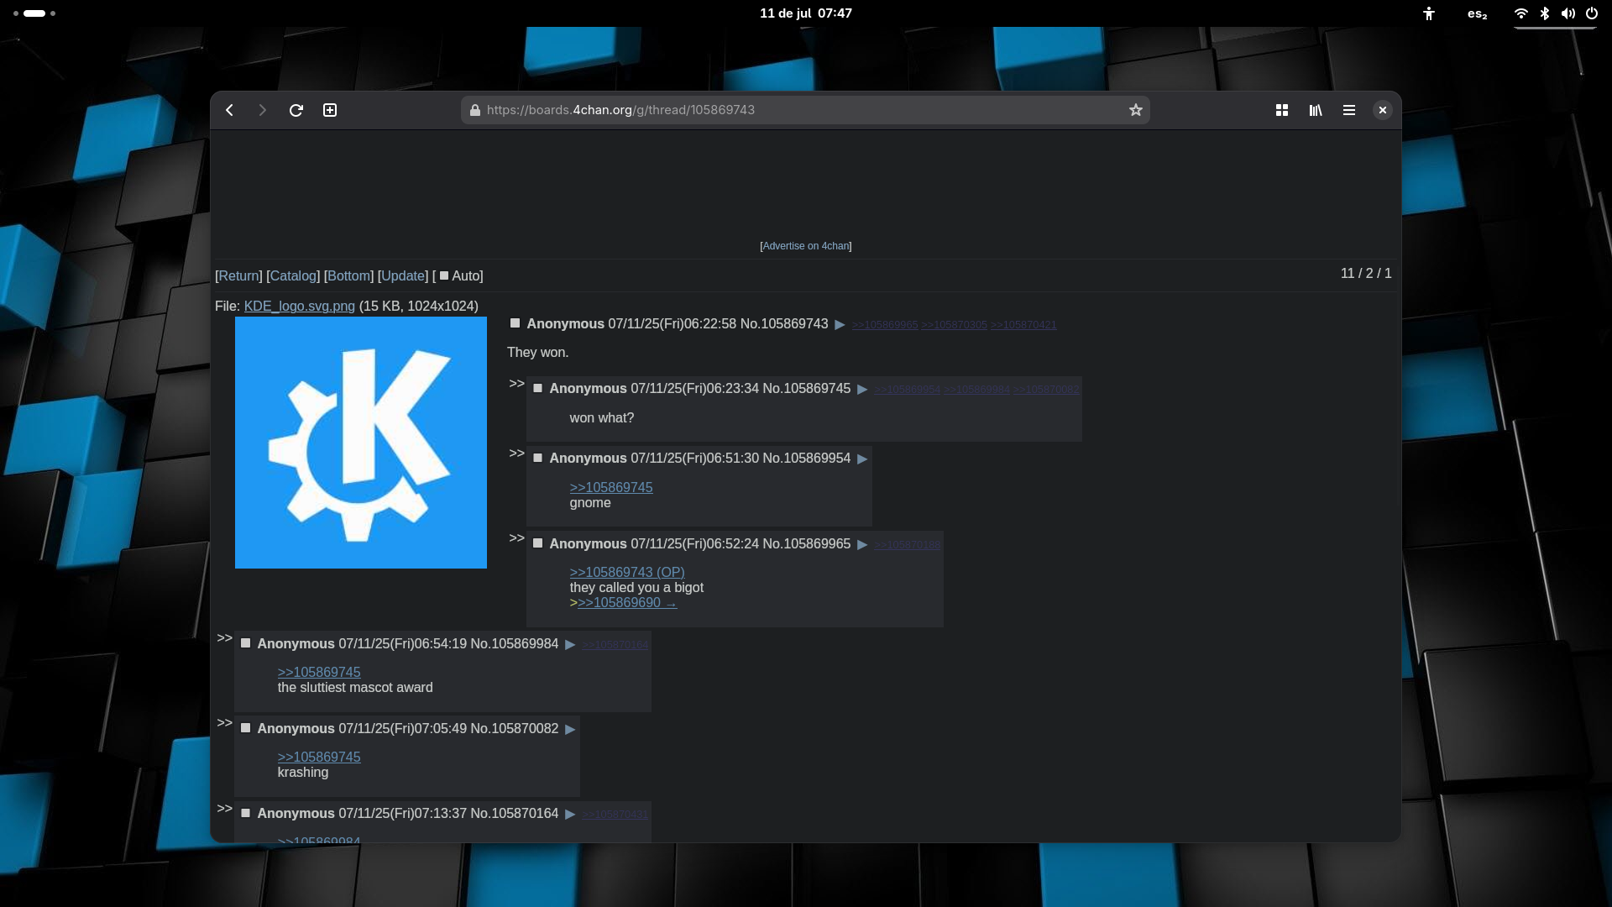1612x907 pixels.
Task: Click quote link above 'krashing'
Action: (x=319, y=757)
